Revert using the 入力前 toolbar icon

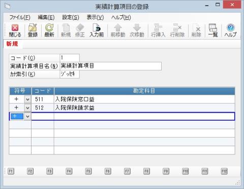(97, 31)
